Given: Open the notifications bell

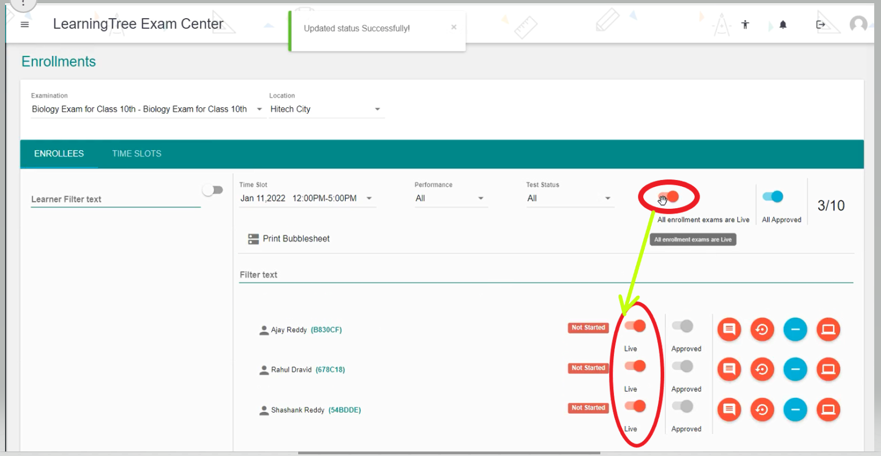Looking at the screenshot, I should tap(783, 25).
